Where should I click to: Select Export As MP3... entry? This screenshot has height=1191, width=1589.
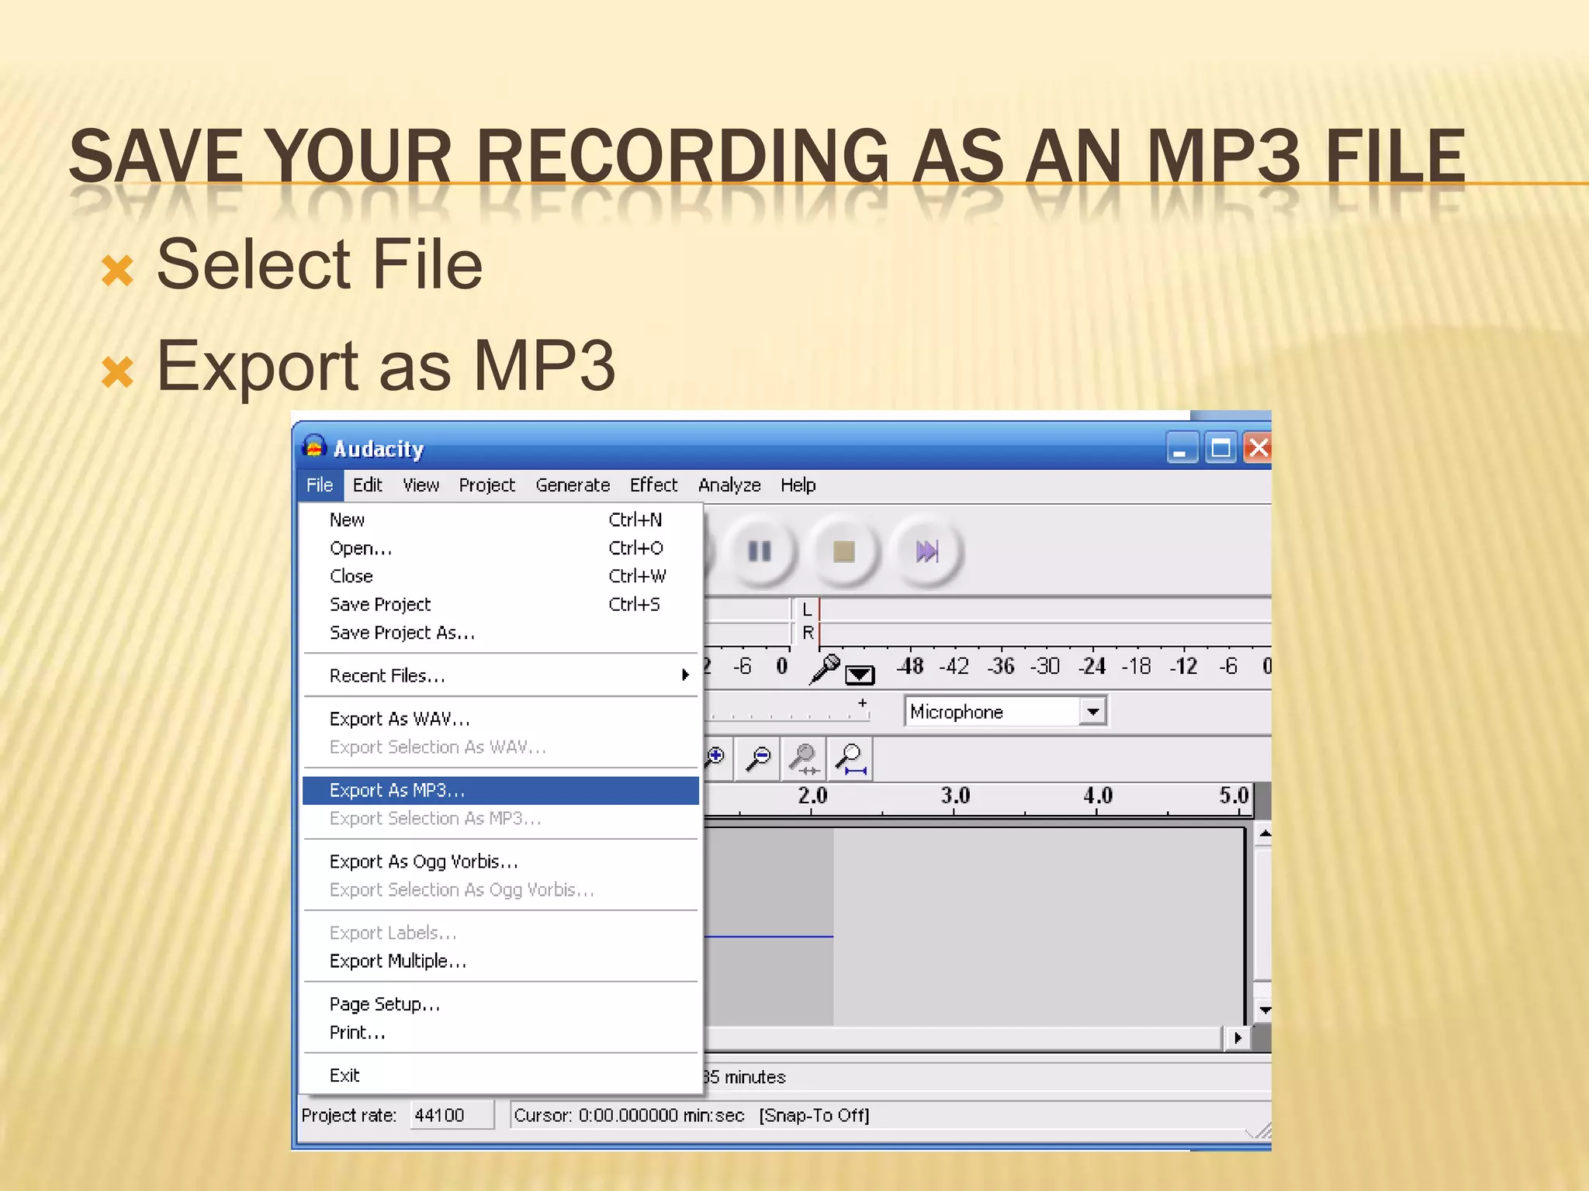click(x=500, y=790)
